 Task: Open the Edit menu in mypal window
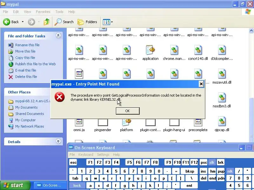coord(16,12)
